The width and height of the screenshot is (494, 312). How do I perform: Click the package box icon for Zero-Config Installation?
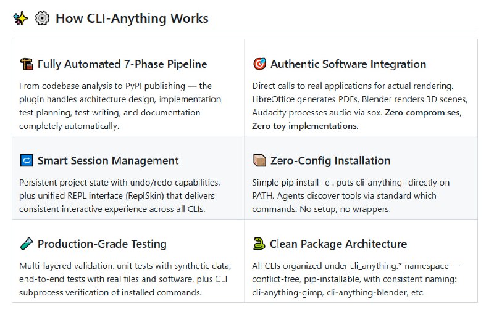[259, 161]
